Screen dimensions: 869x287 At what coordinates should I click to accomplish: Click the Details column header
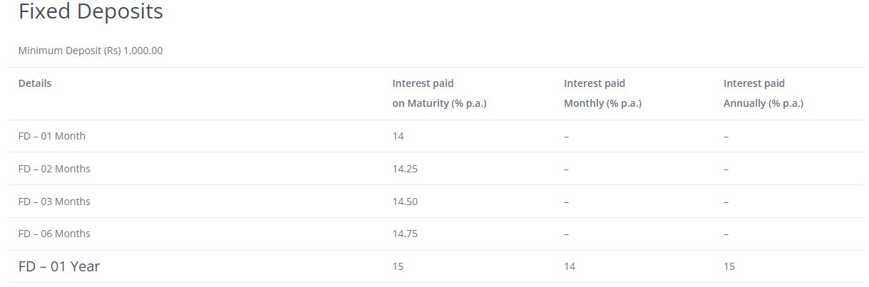[x=35, y=83]
